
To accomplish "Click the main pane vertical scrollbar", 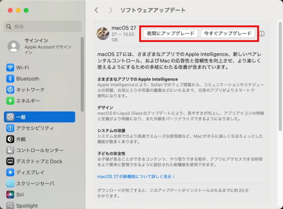I will [x=280, y=76].
